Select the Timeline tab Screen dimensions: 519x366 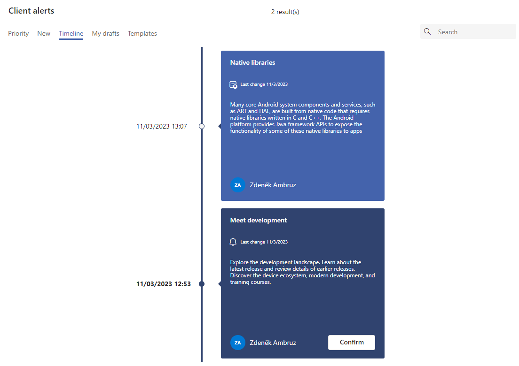(71, 33)
